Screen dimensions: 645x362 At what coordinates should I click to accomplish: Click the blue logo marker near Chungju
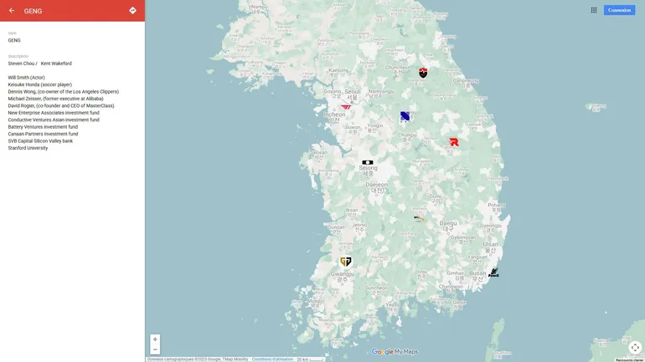click(x=405, y=116)
